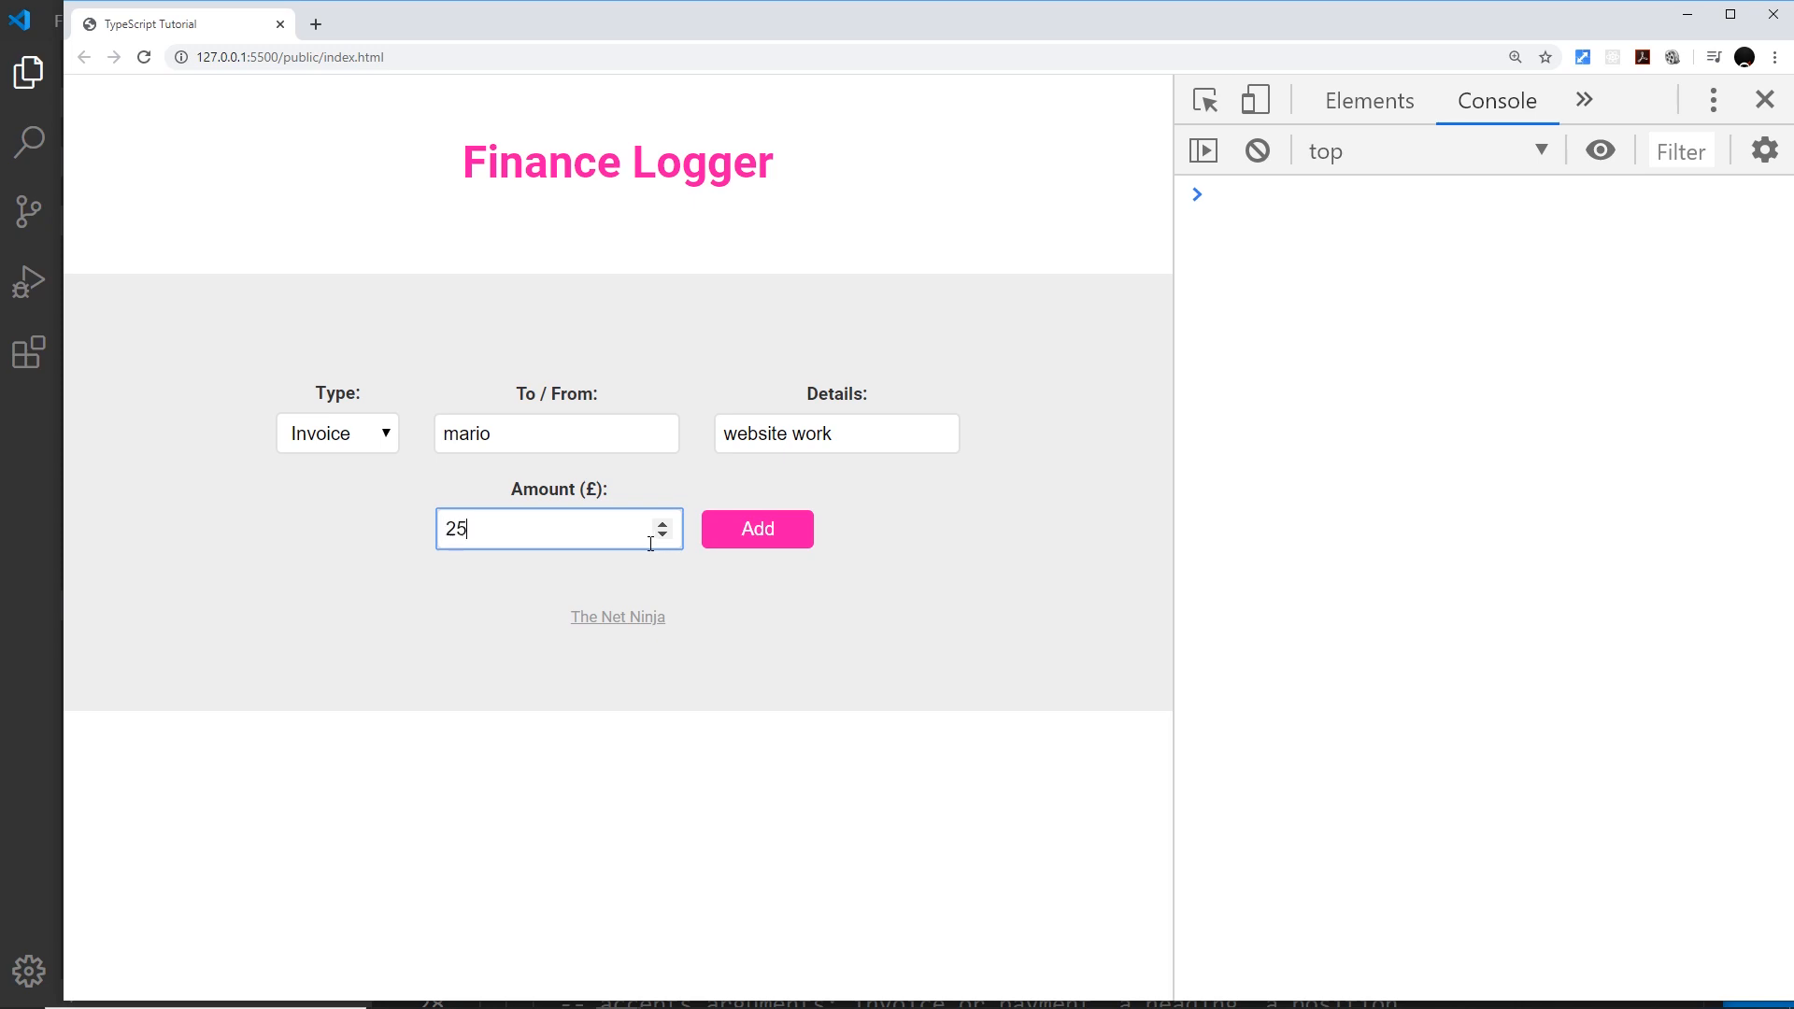
Task: Open DevTools customize three-dot menu
Action: tap(1713, 100)
